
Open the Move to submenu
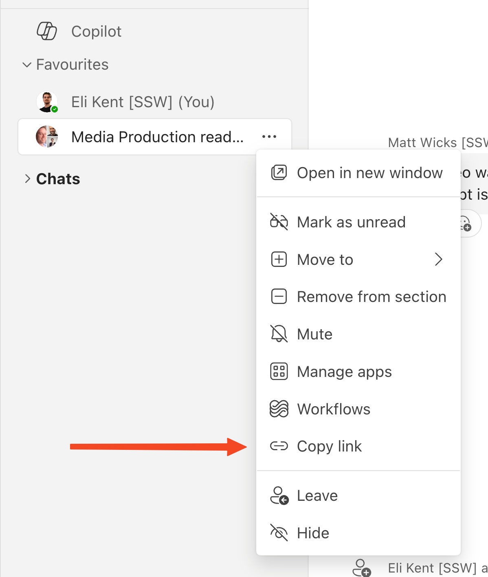pos(358,260)
